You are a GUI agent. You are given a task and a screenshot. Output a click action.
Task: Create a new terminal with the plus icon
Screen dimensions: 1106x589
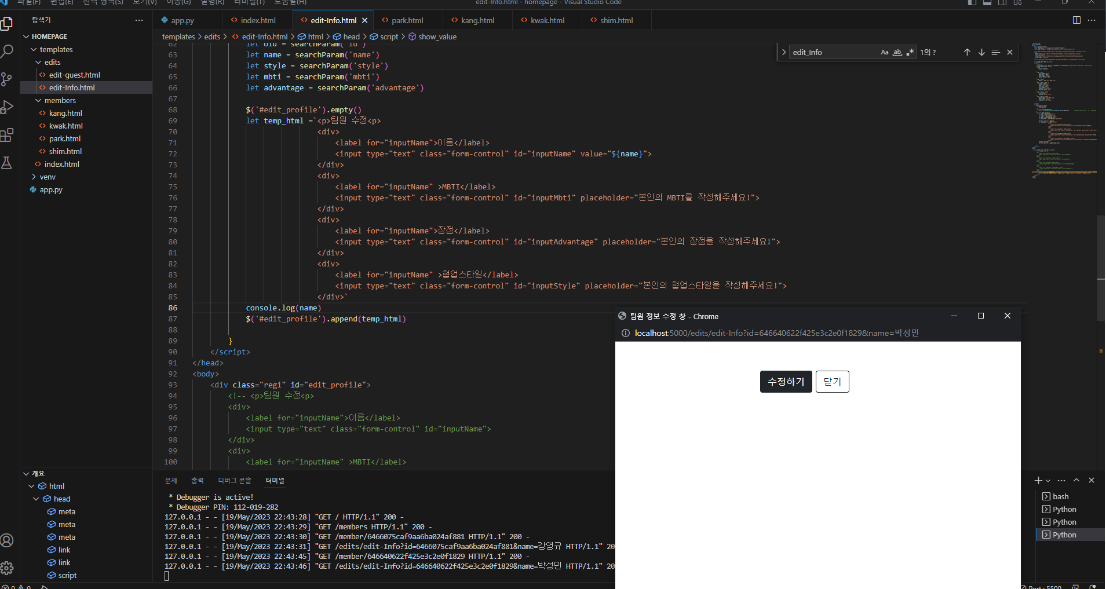click(x=1038, y=480)
